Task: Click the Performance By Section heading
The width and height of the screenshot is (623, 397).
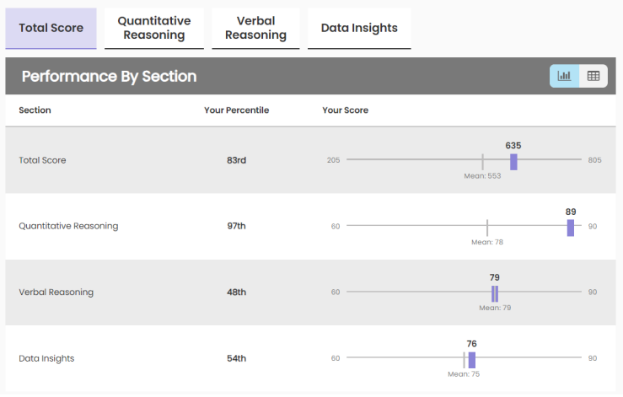Action: [x=109, y=77]
